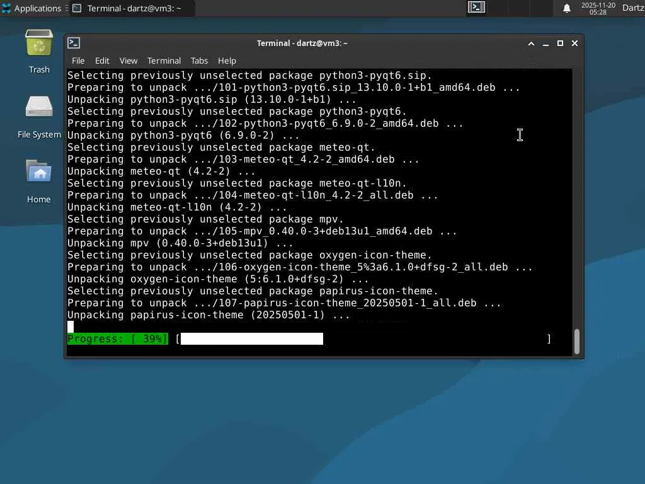The height and width of the screenshot is (484, 645).
Task: Maximize the terminal window
Action: click(560, 43)
